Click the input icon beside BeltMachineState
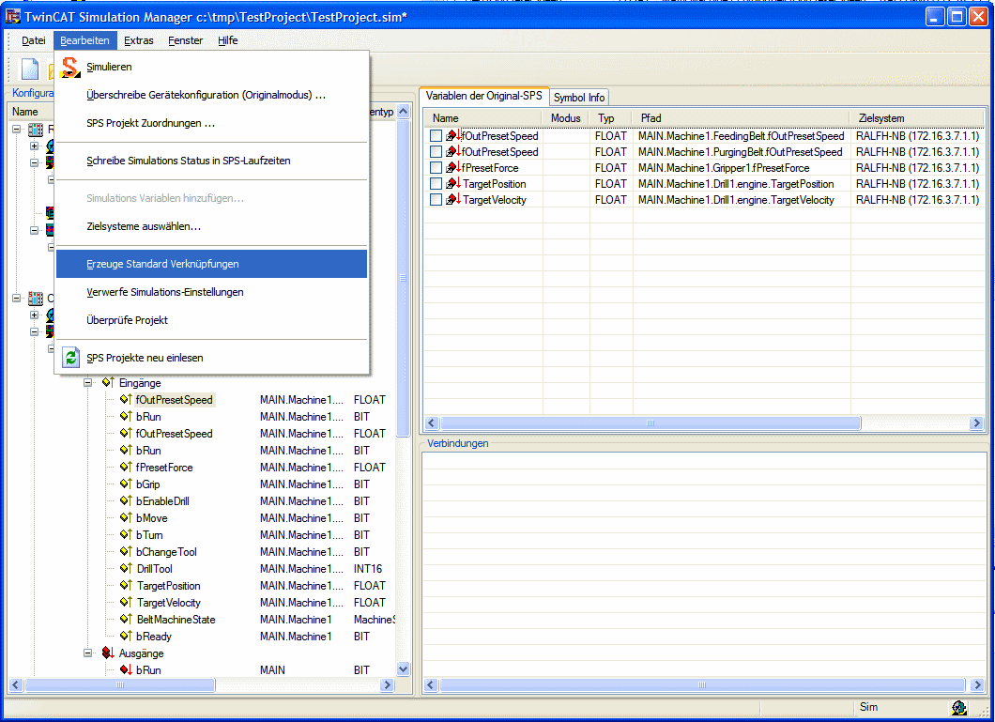This screenshot has height=722, width=995. [x=126, y=620]
